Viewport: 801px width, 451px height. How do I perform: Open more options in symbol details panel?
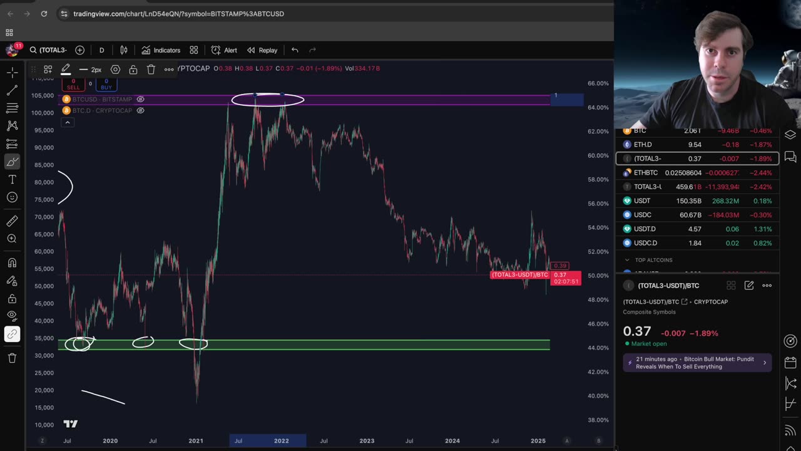pos(767,286)
